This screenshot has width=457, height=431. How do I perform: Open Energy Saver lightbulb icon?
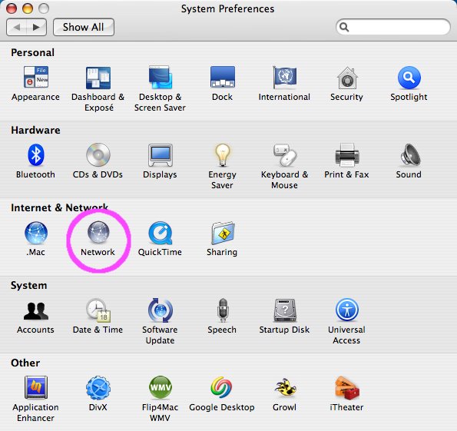tap(223, 155)
